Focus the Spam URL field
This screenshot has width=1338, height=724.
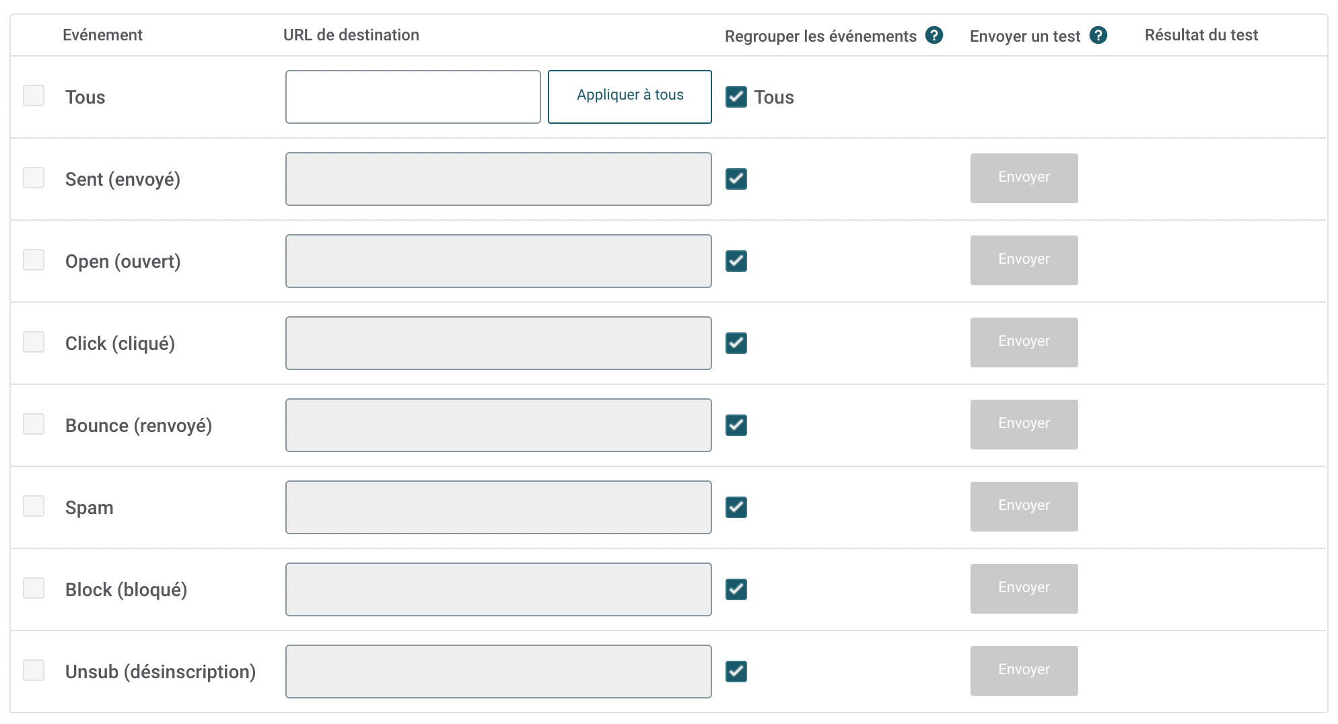499,507
